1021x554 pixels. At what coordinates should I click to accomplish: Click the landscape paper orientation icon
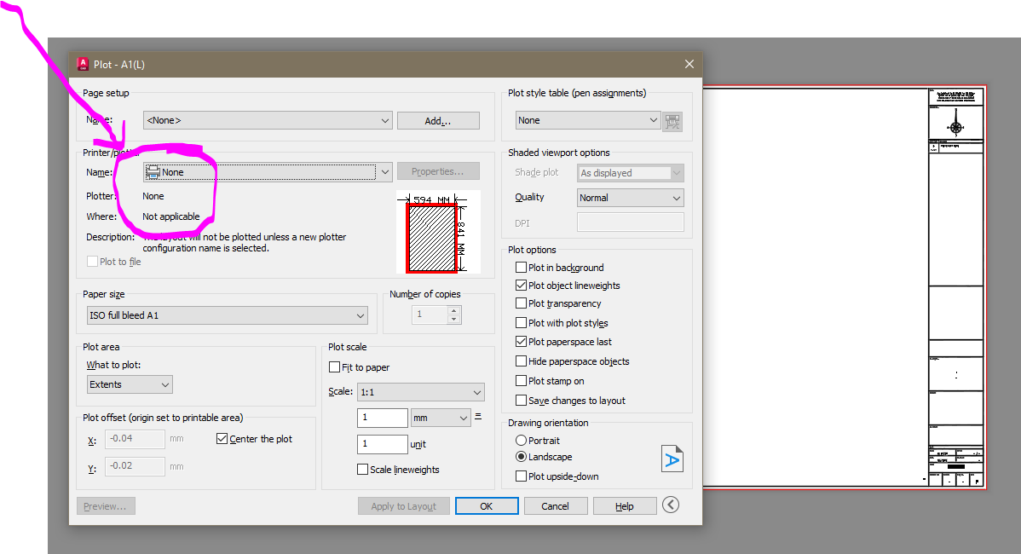672,458
